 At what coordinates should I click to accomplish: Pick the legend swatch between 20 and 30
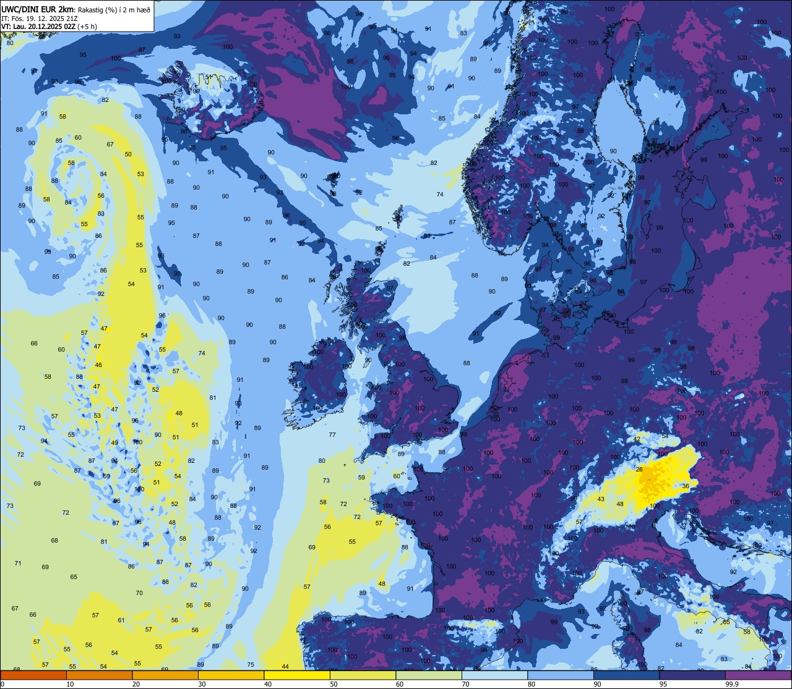tap(165, 675)
